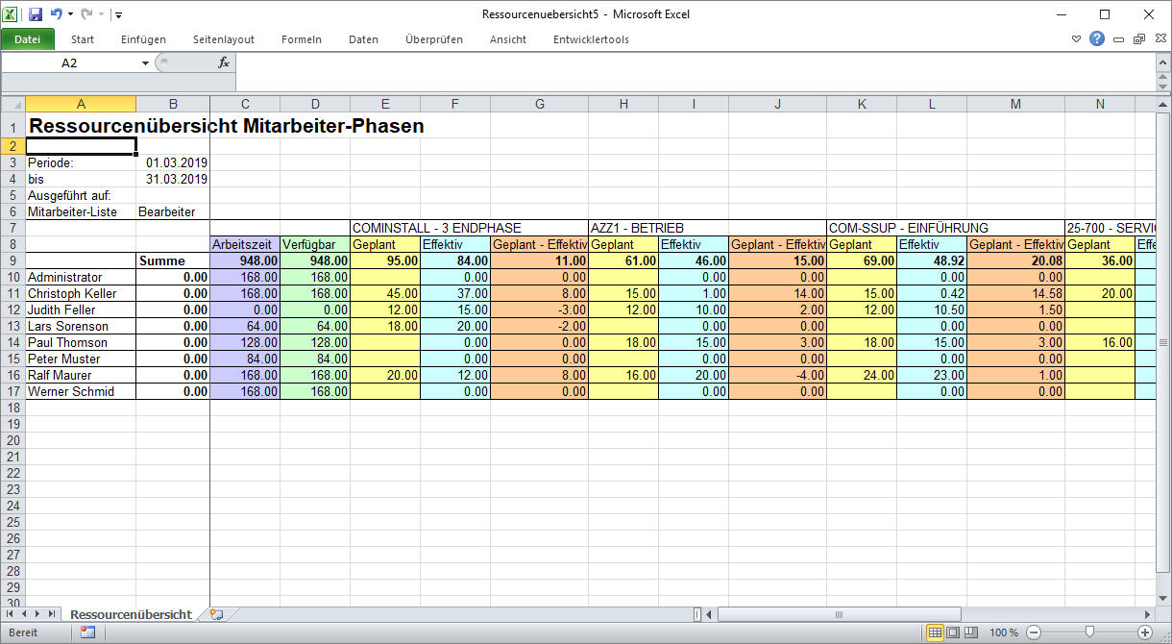Click the Save icon in quick access toolbar

pyautogui.click(x=36, y=14)
